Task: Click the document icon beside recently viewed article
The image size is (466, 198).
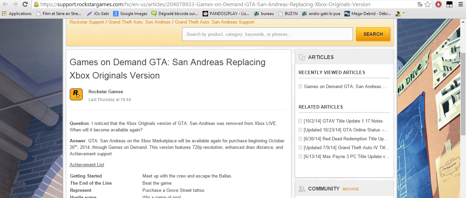Action: 300,87
